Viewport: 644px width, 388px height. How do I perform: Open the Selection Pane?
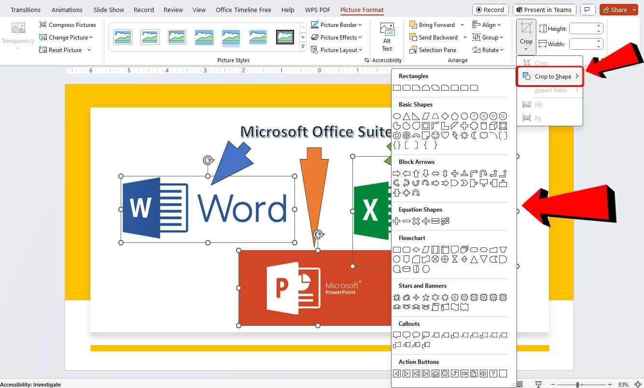433,50
